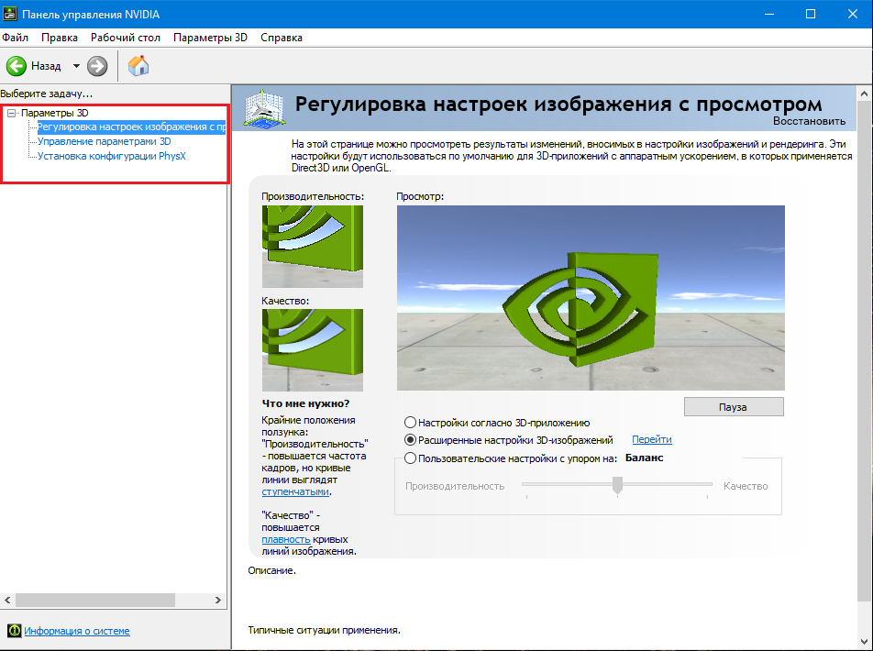Click the system information icon at bottom left
The image size is (873, 651).
[14, 631]
